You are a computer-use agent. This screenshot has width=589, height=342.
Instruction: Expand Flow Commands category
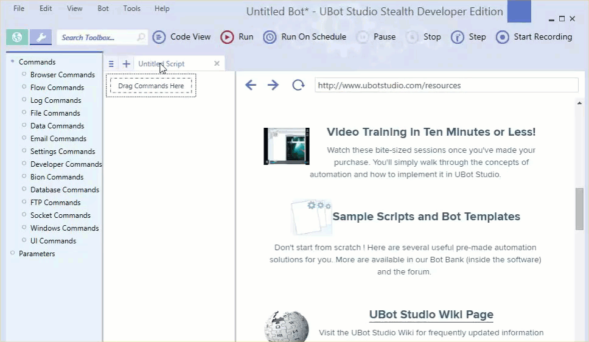point(24,87)
